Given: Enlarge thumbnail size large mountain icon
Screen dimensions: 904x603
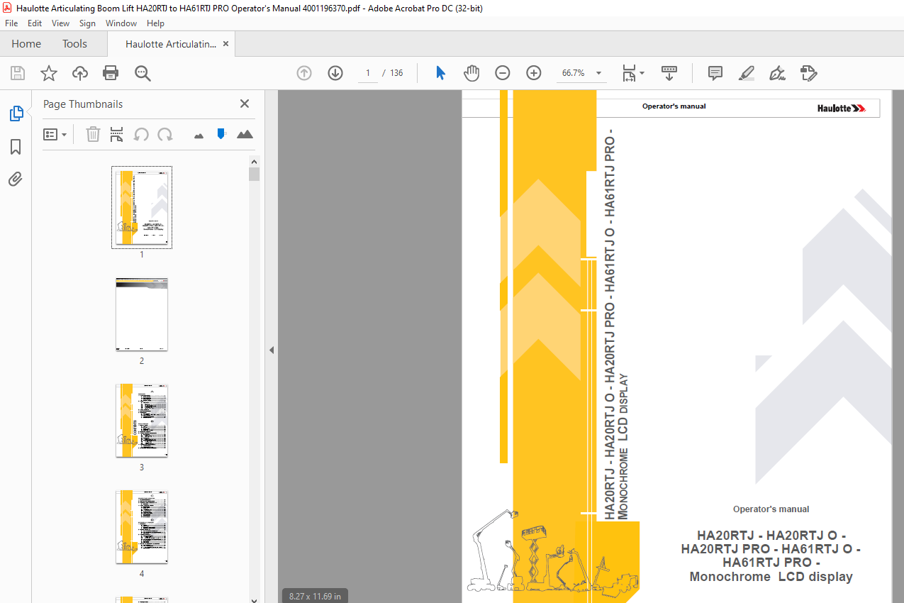Looking at the screenshot, I should click(245, 134).
